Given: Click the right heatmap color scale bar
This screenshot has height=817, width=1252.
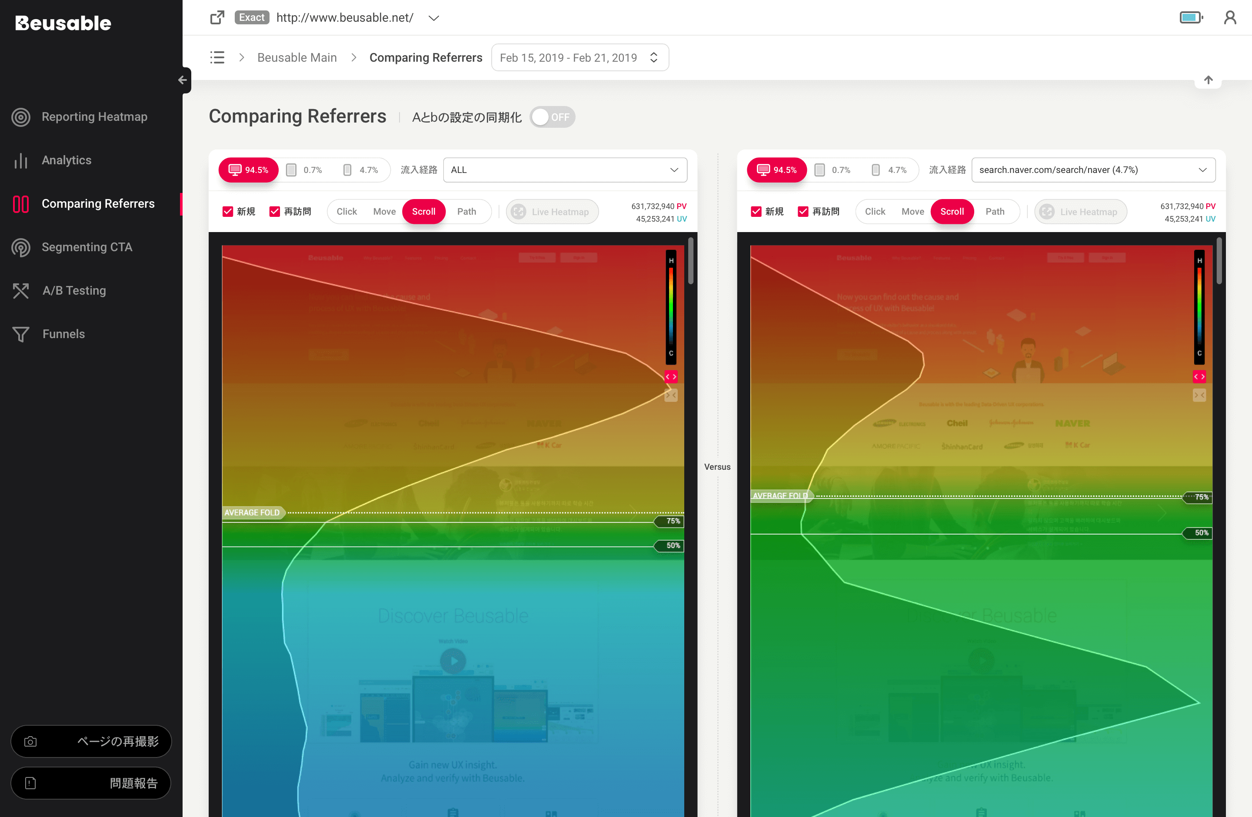Looking at the screenshot, I should tap(1199, 307).
